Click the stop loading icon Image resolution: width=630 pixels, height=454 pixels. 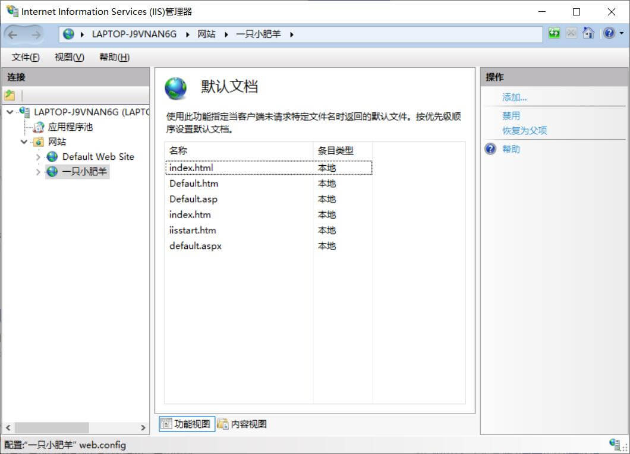pyautogui.click(x=571, y=33)
